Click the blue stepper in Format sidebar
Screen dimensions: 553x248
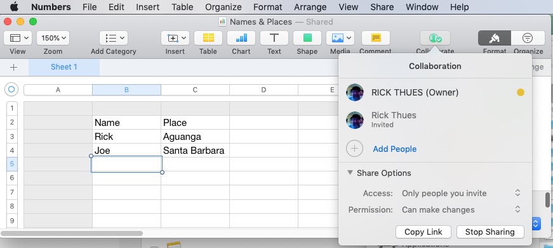(536, 223)
